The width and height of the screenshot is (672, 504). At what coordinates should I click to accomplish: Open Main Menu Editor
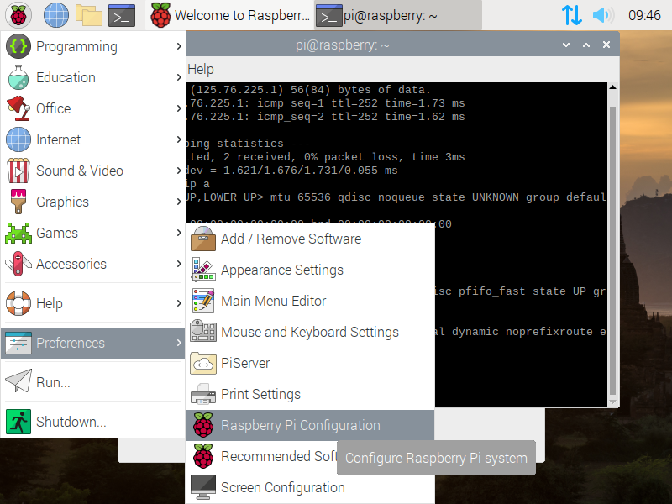(310, 301)
